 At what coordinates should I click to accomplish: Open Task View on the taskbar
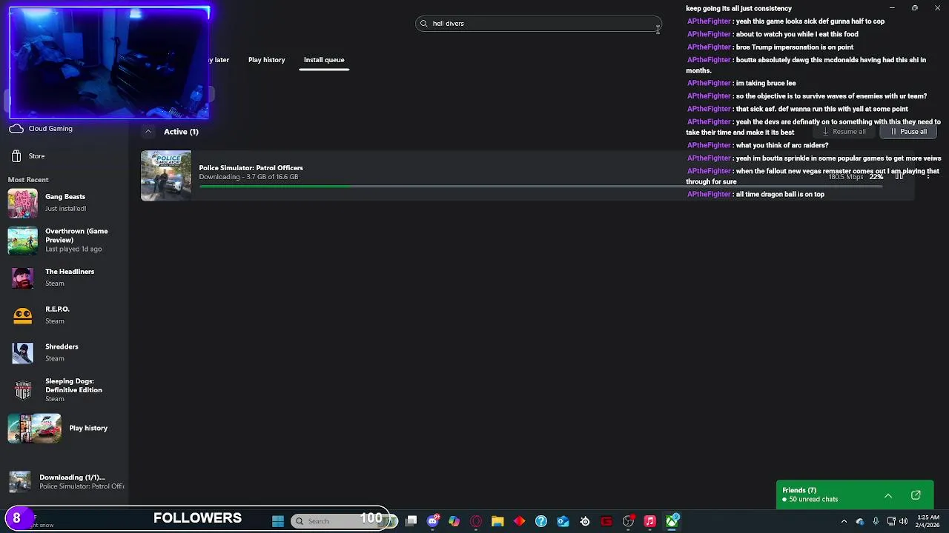pos(411,521)
